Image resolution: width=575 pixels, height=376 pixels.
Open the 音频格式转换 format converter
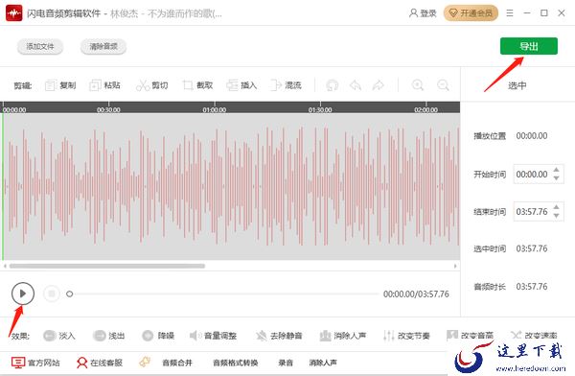pyautogui.click(x=235, y=363)
